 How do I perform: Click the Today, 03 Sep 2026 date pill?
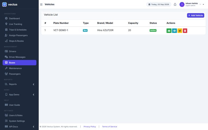[159, 4]
